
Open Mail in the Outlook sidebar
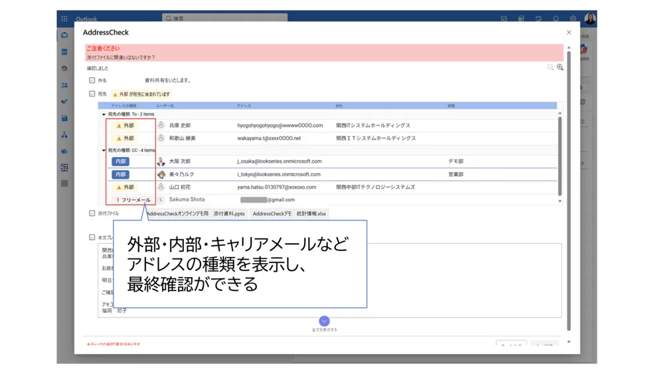64,36
